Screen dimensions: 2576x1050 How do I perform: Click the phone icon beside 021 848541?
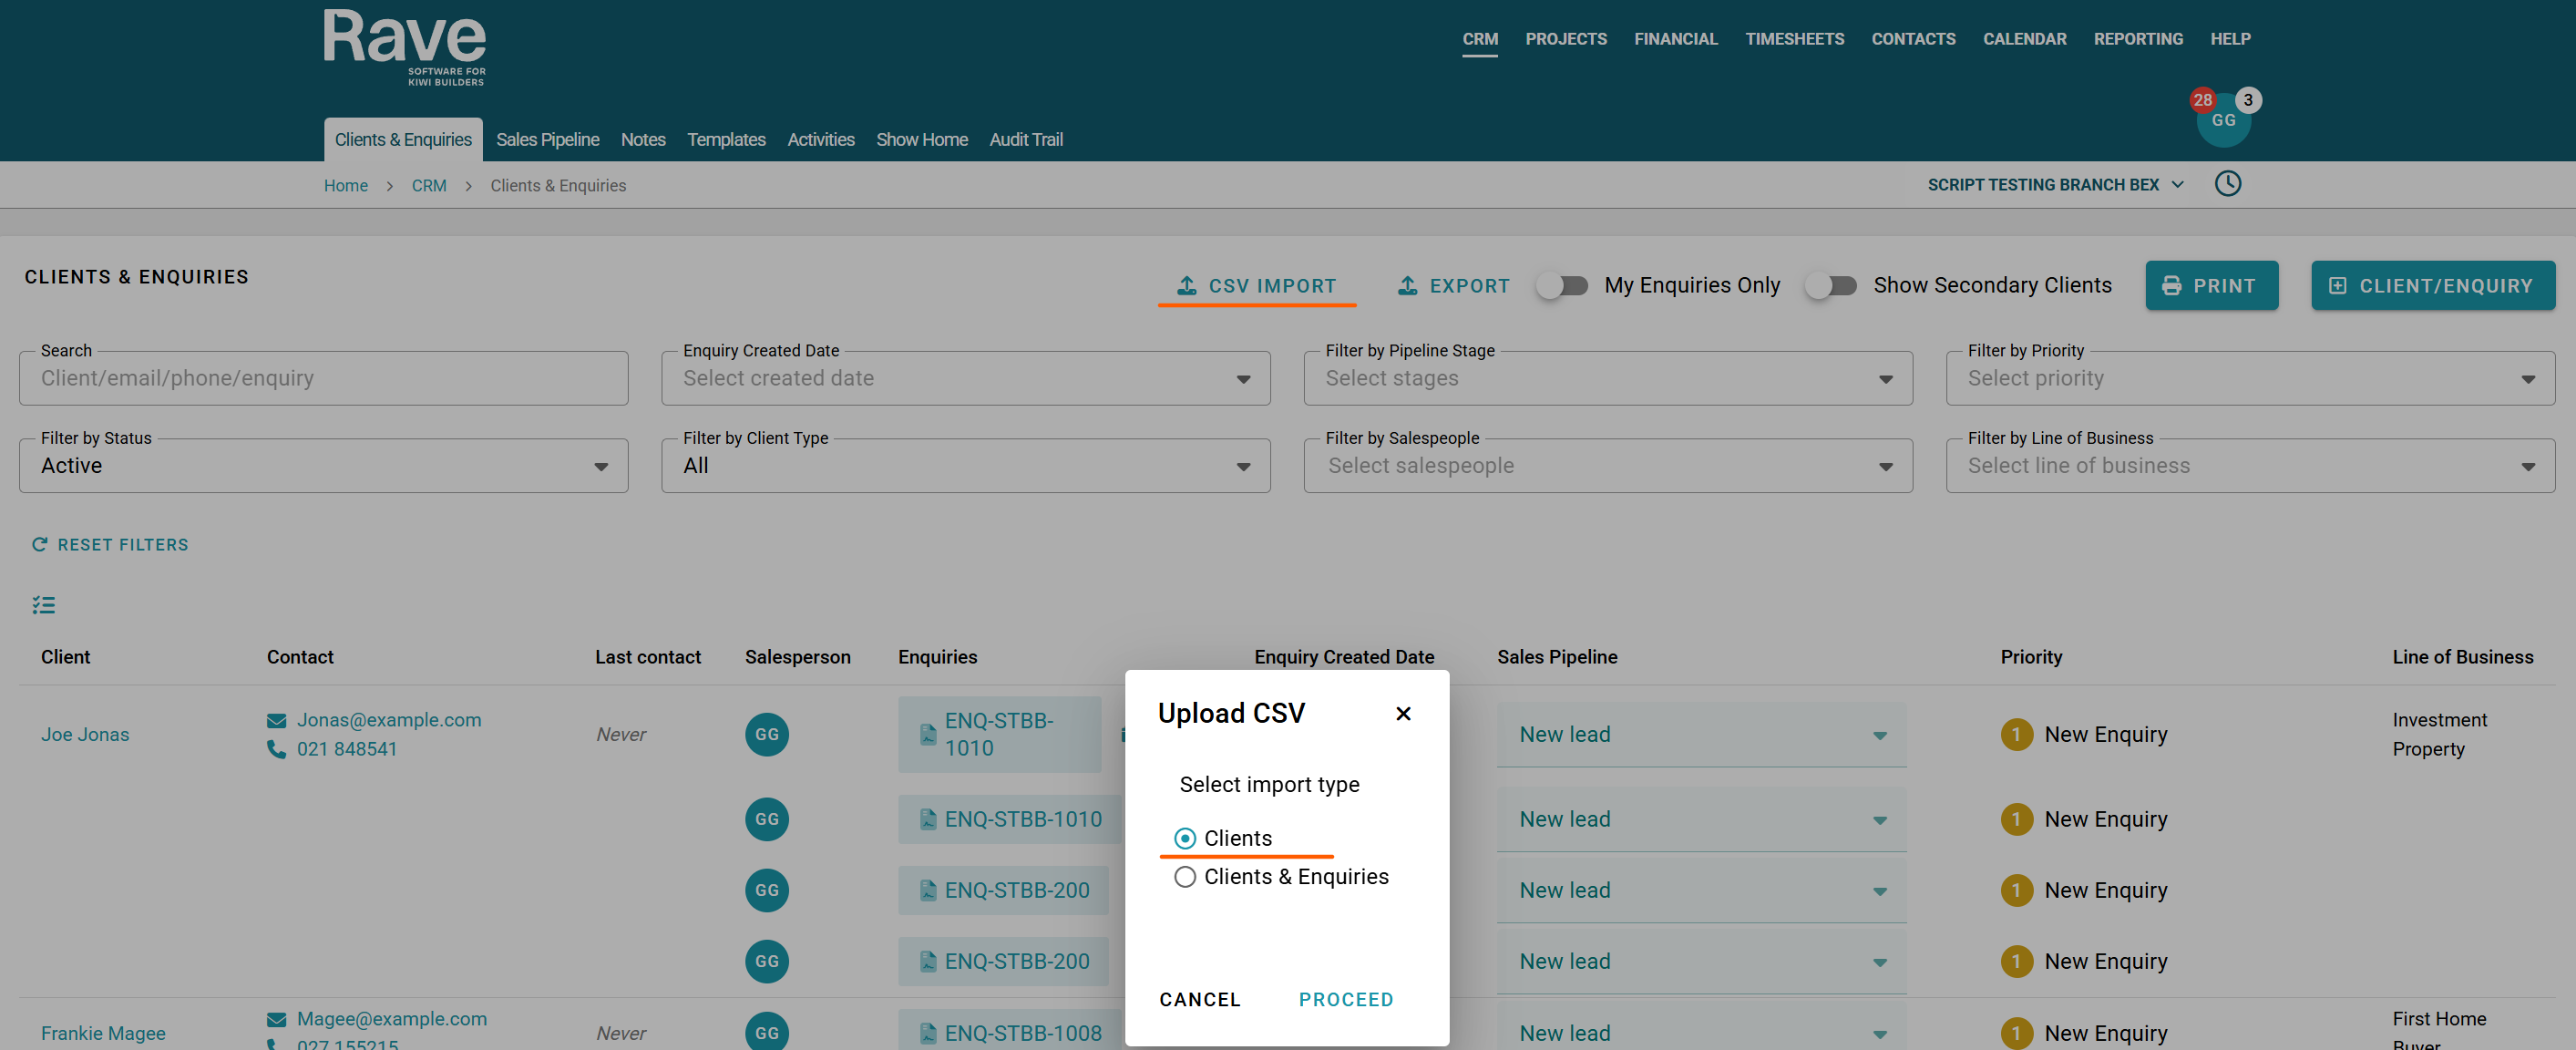(x=276, y=749)
